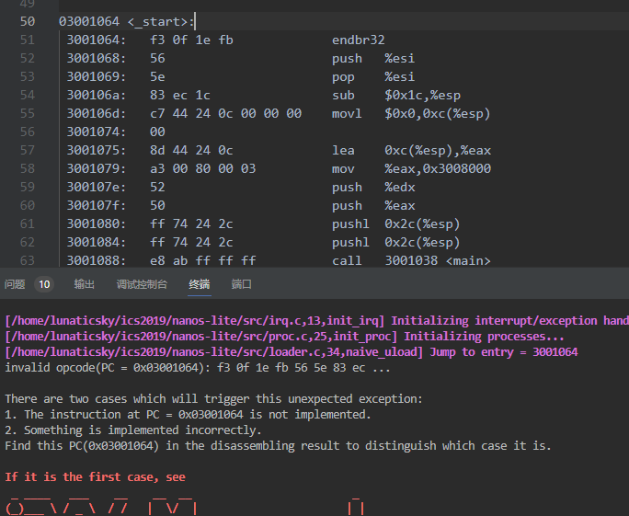Click the 'endbr32' instruction on line 51

point(359,40)
